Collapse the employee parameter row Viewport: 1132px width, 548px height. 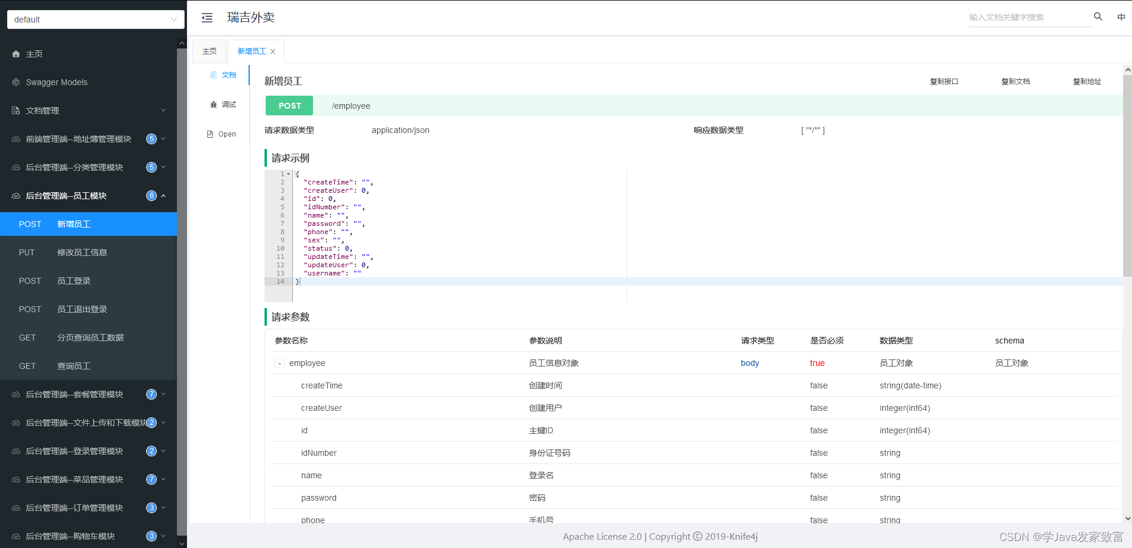pos(280,364)
